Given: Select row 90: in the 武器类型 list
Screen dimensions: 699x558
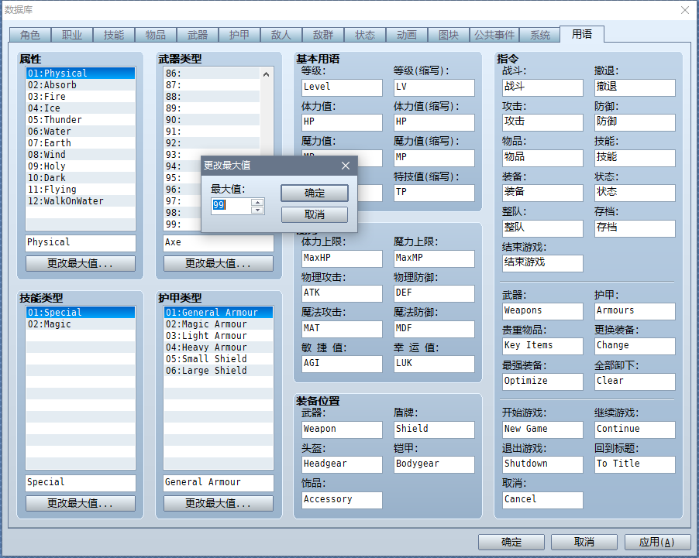Looking at the screenshot, I should point(212,120).
